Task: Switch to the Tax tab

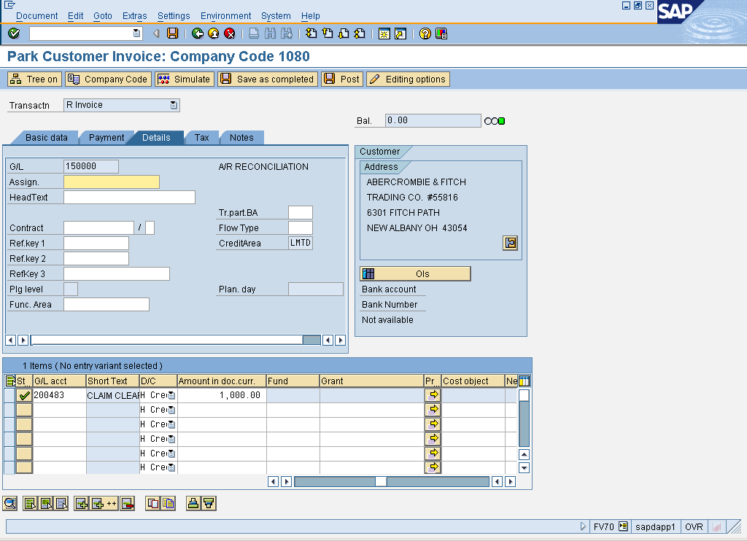Action: click(201, 138)
